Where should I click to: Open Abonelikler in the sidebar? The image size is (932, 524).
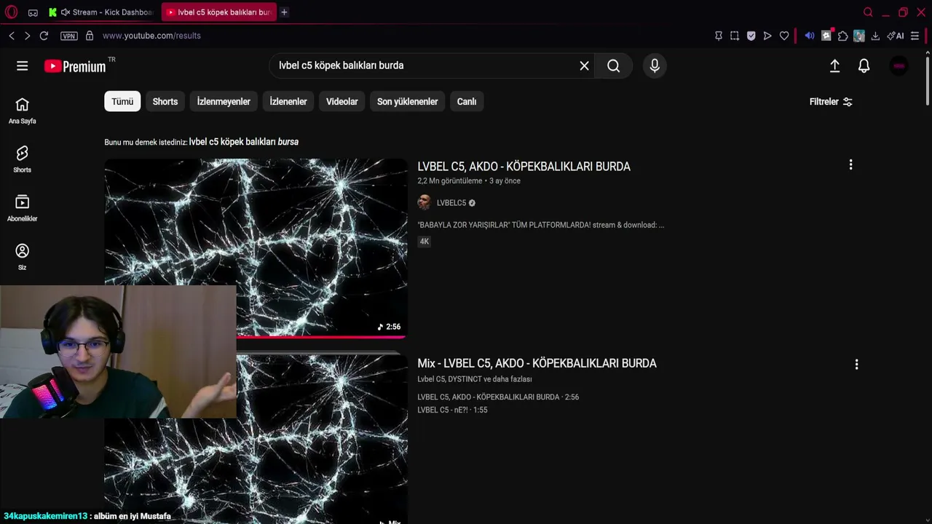point(23,209)
